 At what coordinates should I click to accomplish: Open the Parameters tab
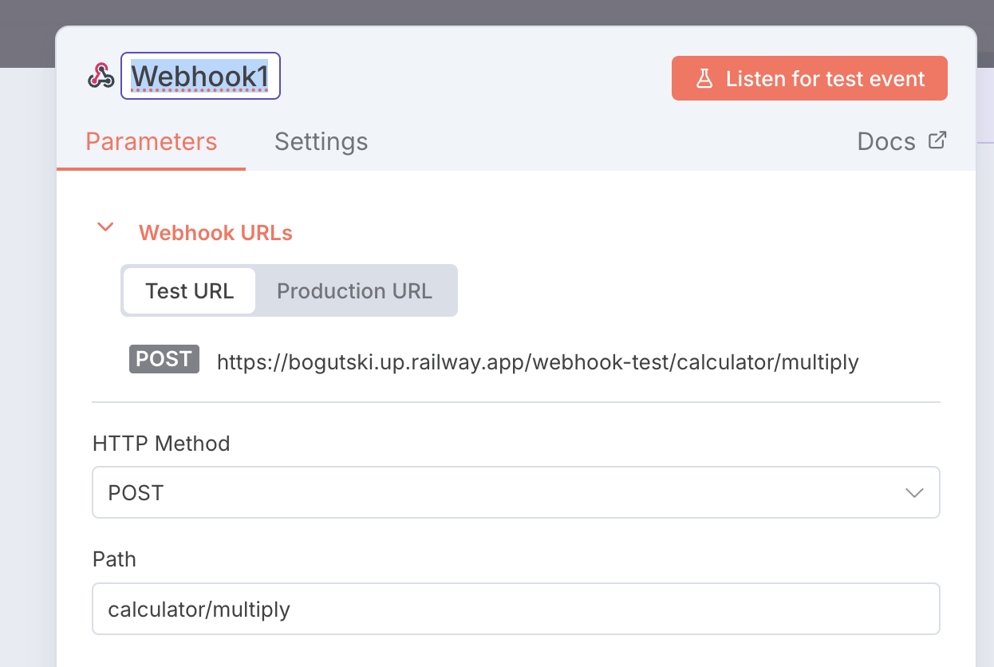151,142
